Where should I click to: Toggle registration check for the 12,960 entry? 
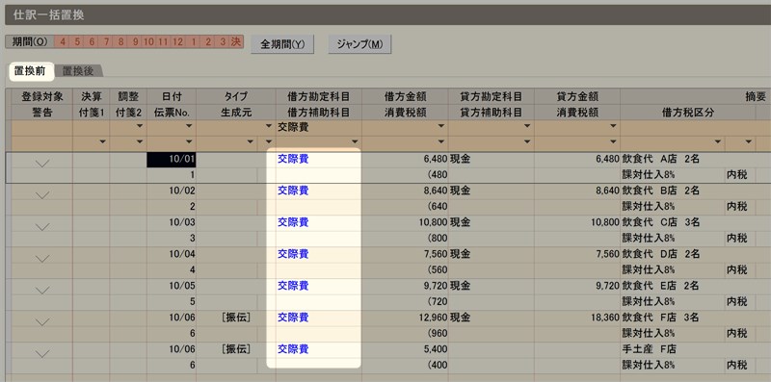[42, 321]
